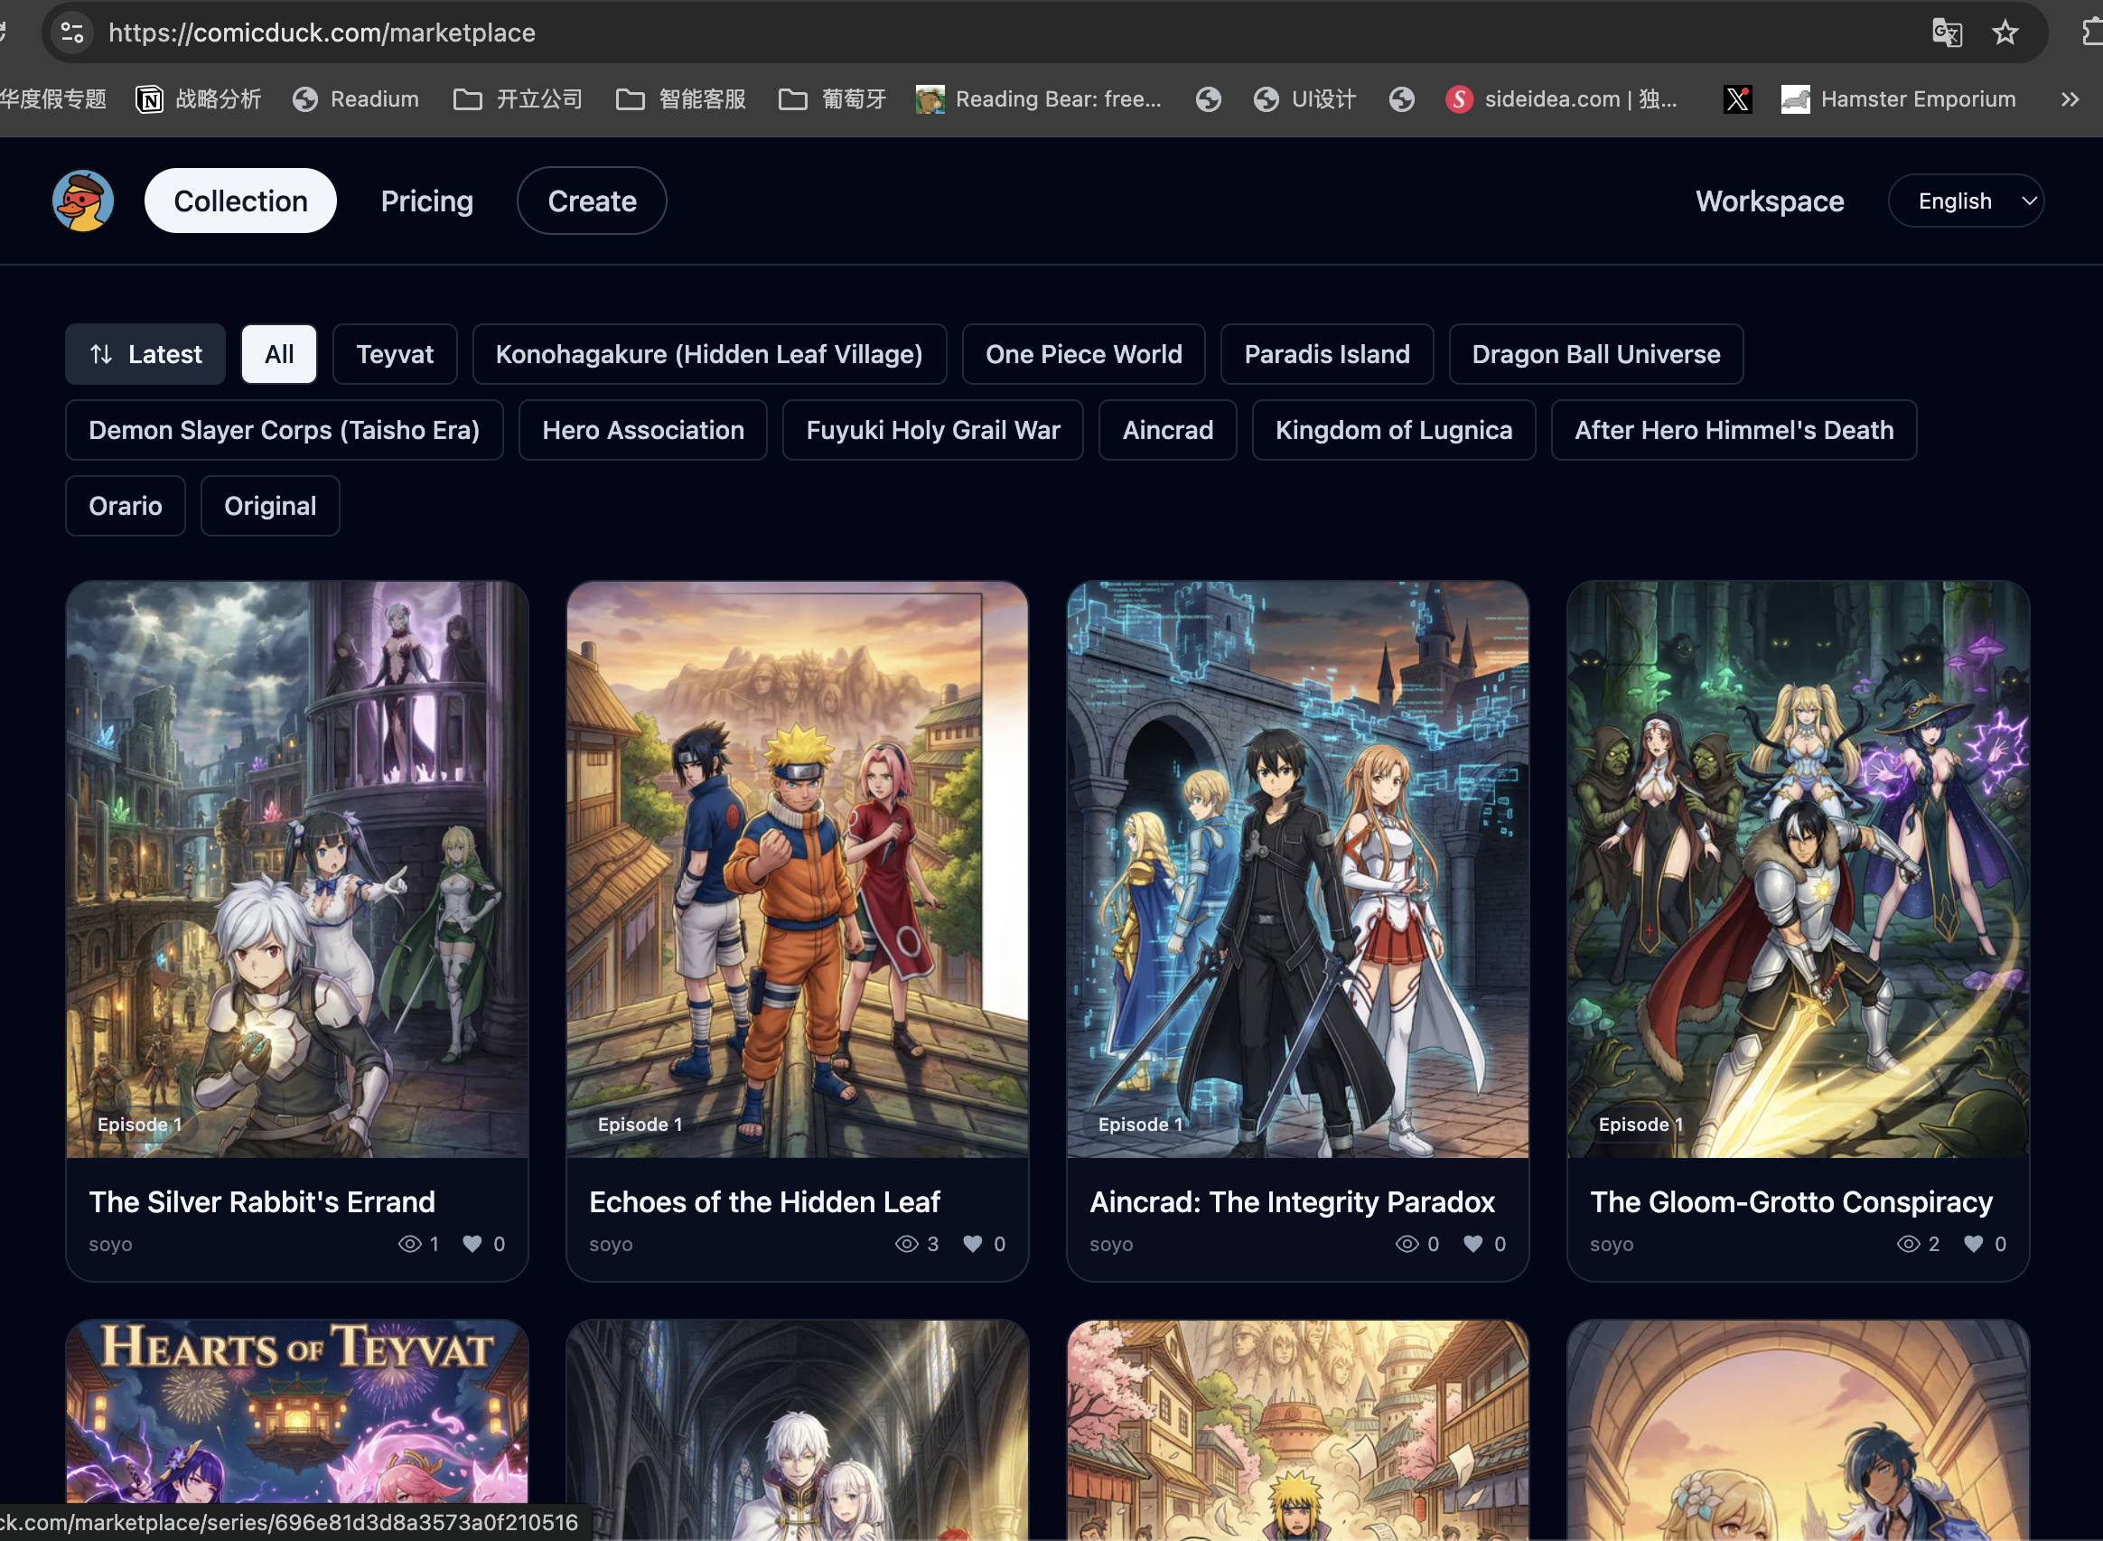Click the ComicDuck duck logo
2103x1541 pixels.
82,200
